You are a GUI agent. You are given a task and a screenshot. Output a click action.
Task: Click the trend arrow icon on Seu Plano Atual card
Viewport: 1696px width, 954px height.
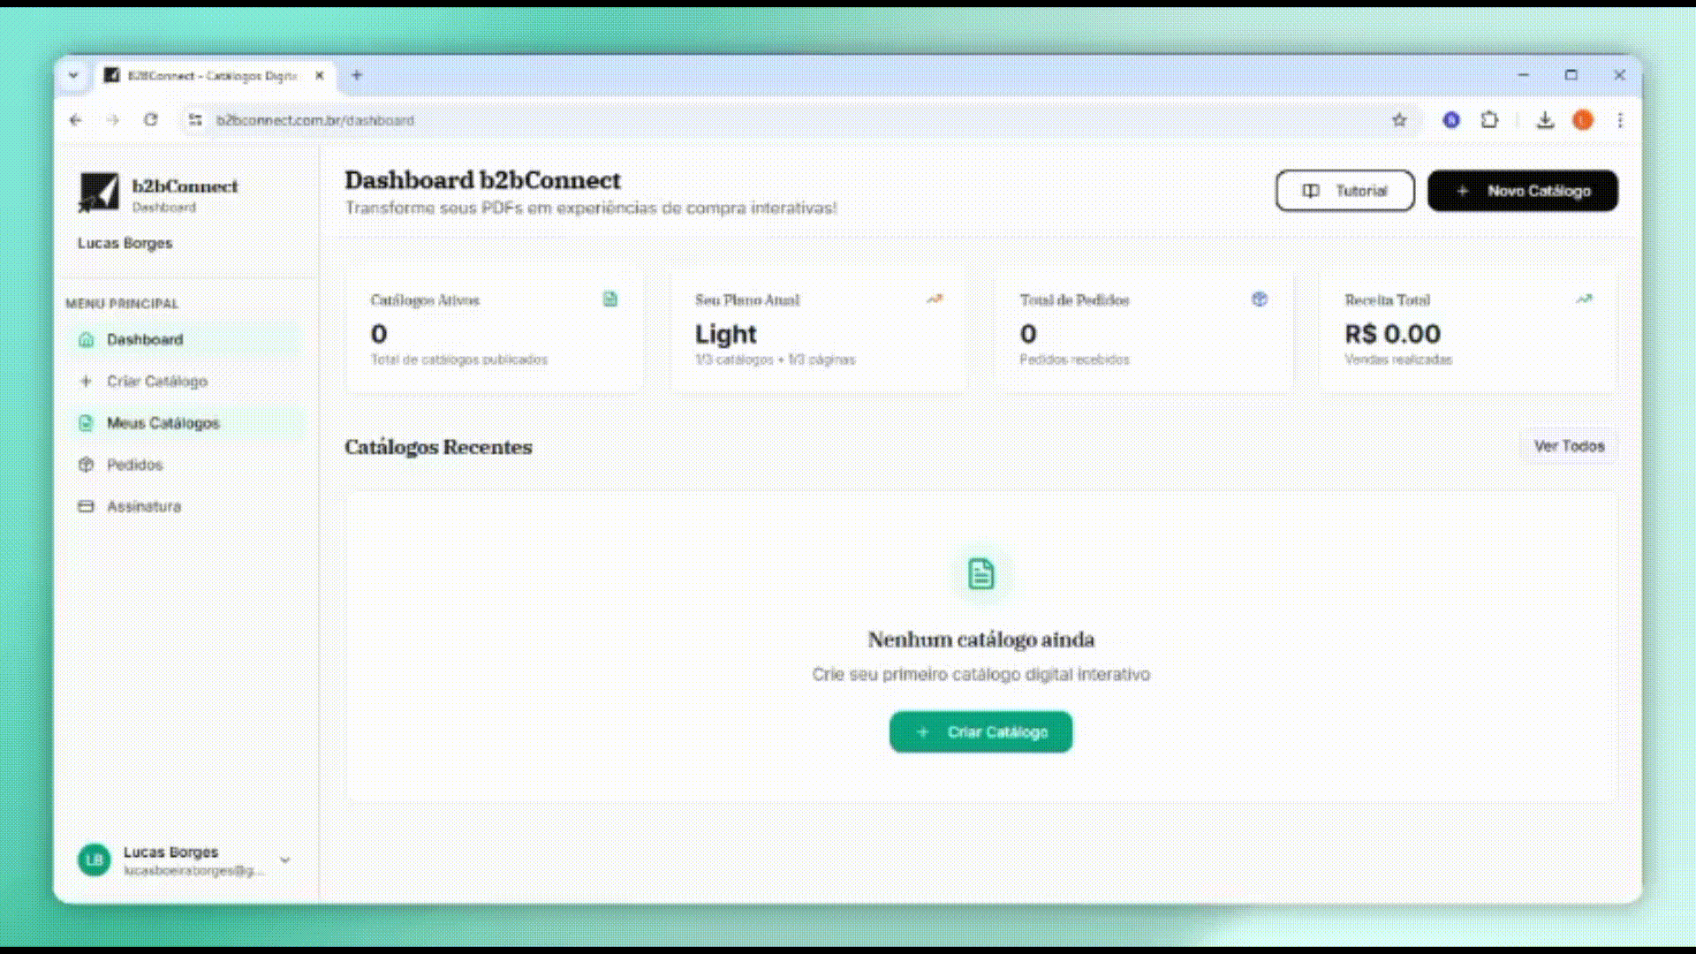(935, 299)
